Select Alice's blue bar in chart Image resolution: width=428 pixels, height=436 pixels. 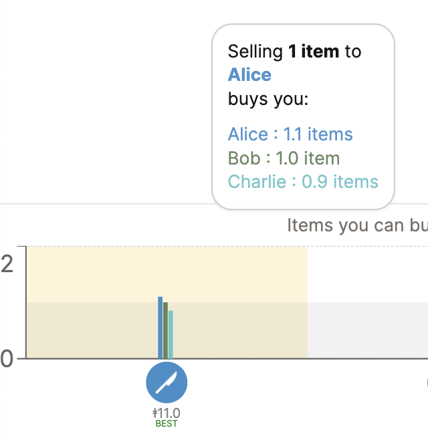160,328
